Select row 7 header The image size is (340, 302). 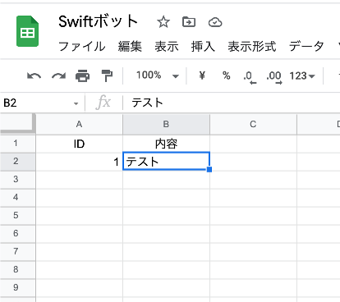(18, 252)
